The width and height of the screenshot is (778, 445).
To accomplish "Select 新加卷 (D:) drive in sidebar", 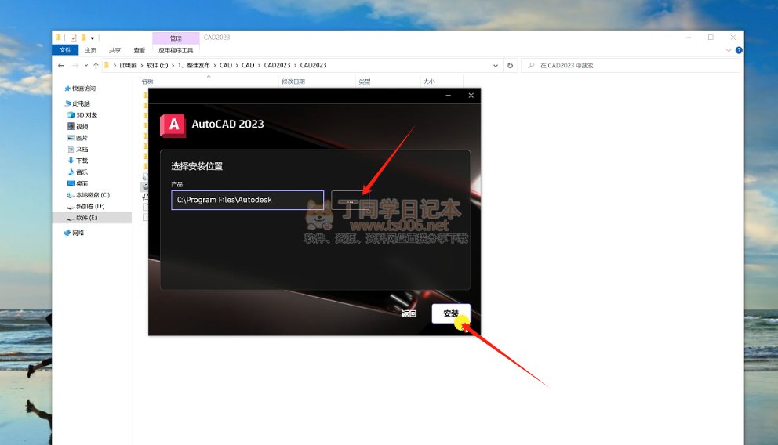I will 86,206.
